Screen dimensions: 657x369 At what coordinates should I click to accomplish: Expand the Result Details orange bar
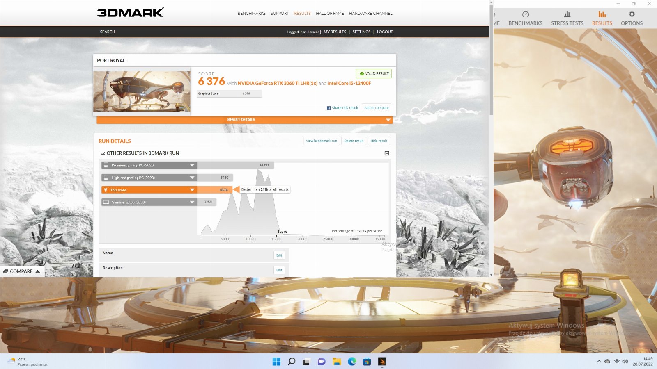pos(245,120)
